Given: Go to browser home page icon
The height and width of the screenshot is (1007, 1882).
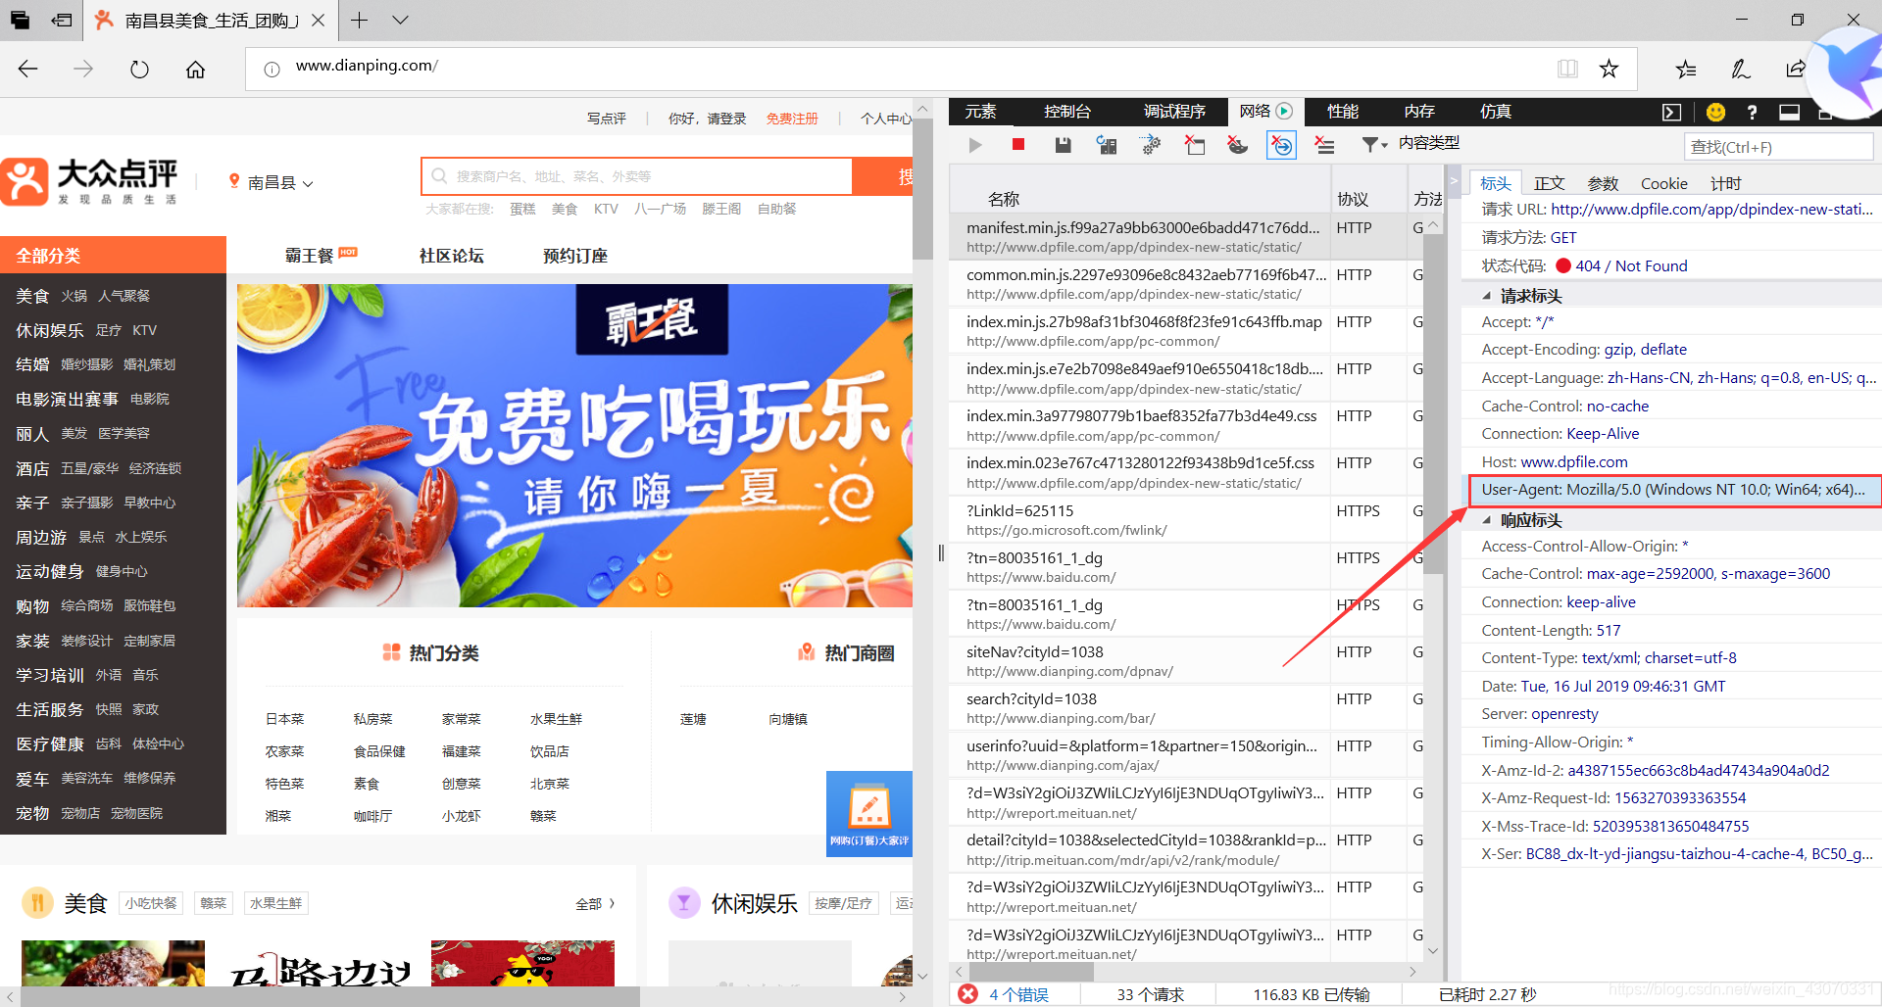Looking at the screenshot, I should [195, 69].
